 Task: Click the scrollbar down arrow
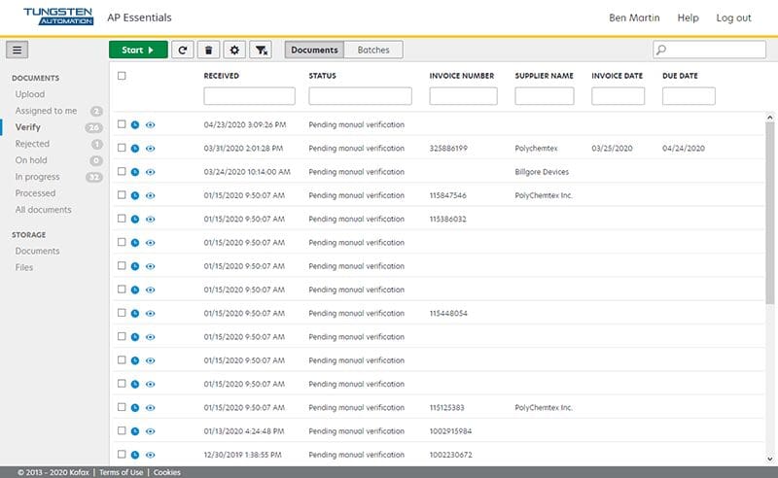coord(769,460)
